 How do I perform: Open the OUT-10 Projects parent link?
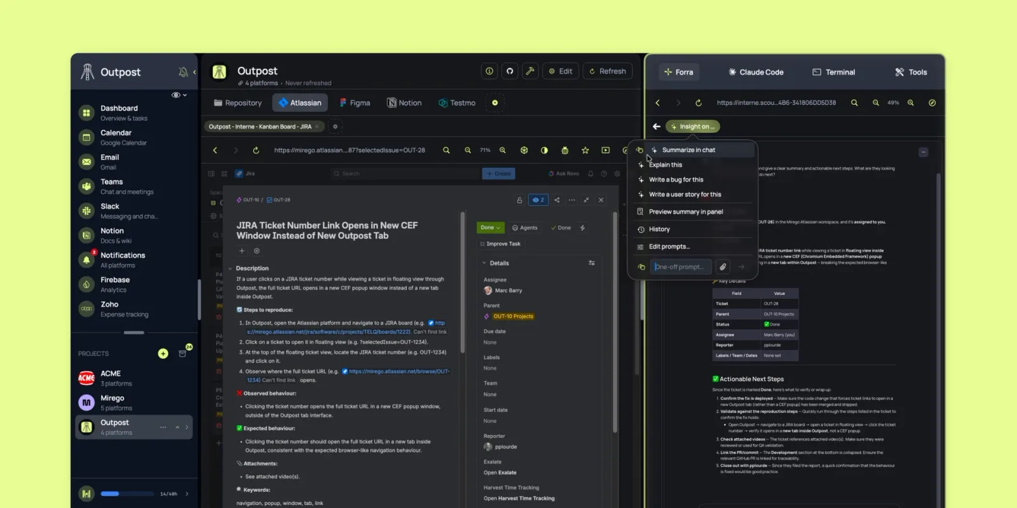pyautogui.click(x=513, y=316)
